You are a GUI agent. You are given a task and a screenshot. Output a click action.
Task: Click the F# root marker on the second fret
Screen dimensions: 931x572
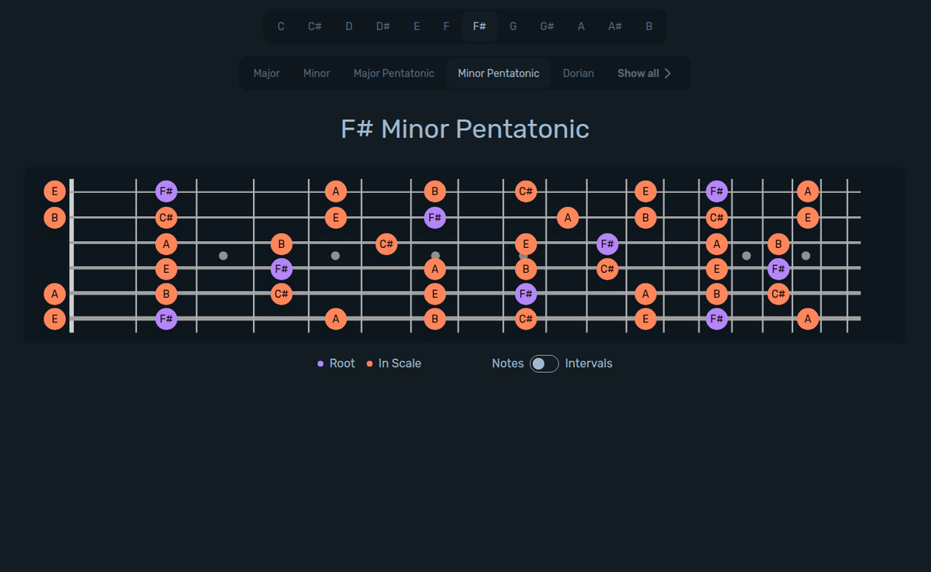click(166, 191)
